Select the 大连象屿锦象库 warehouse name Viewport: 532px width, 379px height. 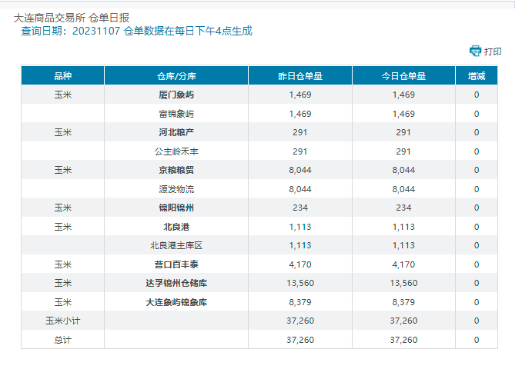(176, 302)
